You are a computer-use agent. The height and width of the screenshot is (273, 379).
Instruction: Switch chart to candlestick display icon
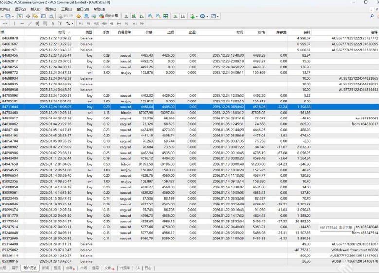pyautogui.click(x=133, y=16)
